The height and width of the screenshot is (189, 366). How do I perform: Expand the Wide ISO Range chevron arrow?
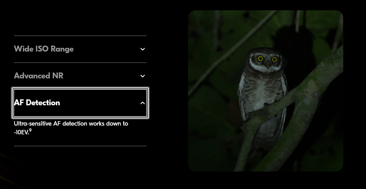tap(142, 49)
